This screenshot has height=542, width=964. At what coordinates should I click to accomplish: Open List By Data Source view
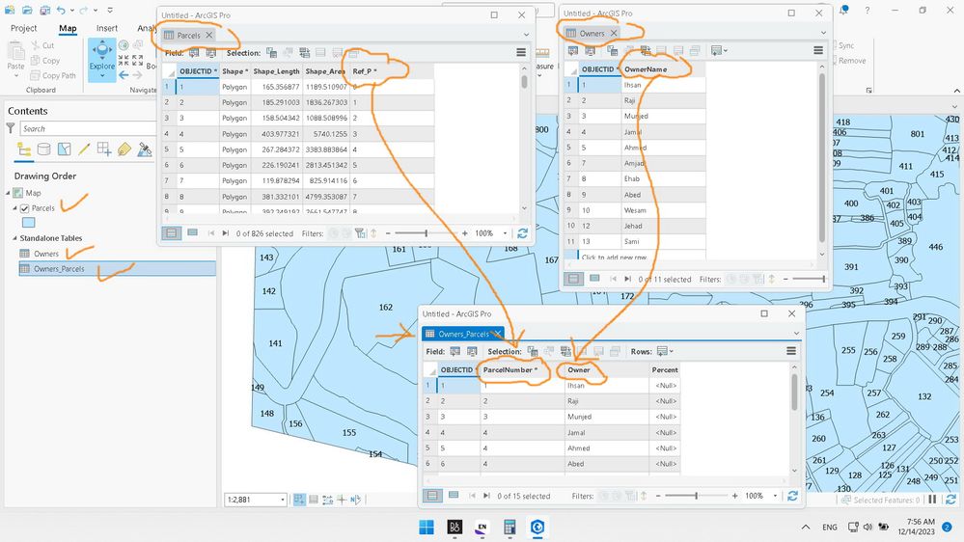43,149
